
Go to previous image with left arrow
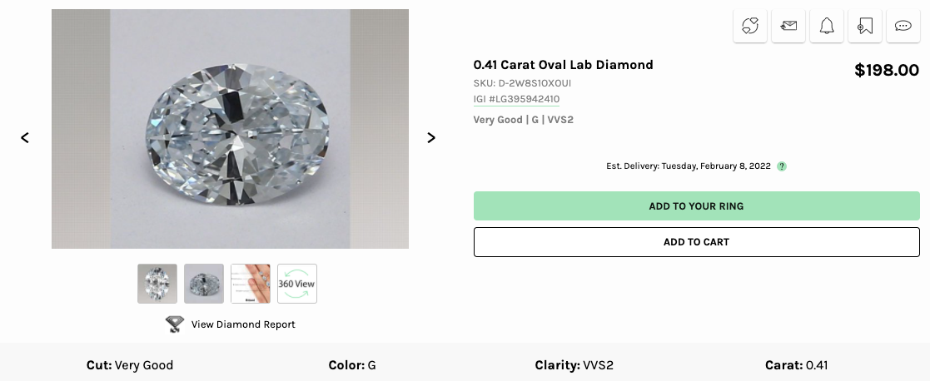pos(25,138)
